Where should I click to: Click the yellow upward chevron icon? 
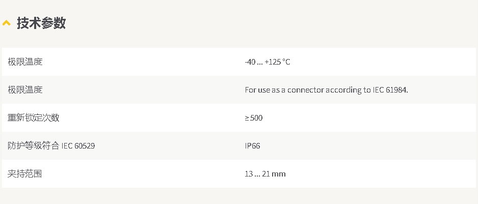tap(7, 23)
